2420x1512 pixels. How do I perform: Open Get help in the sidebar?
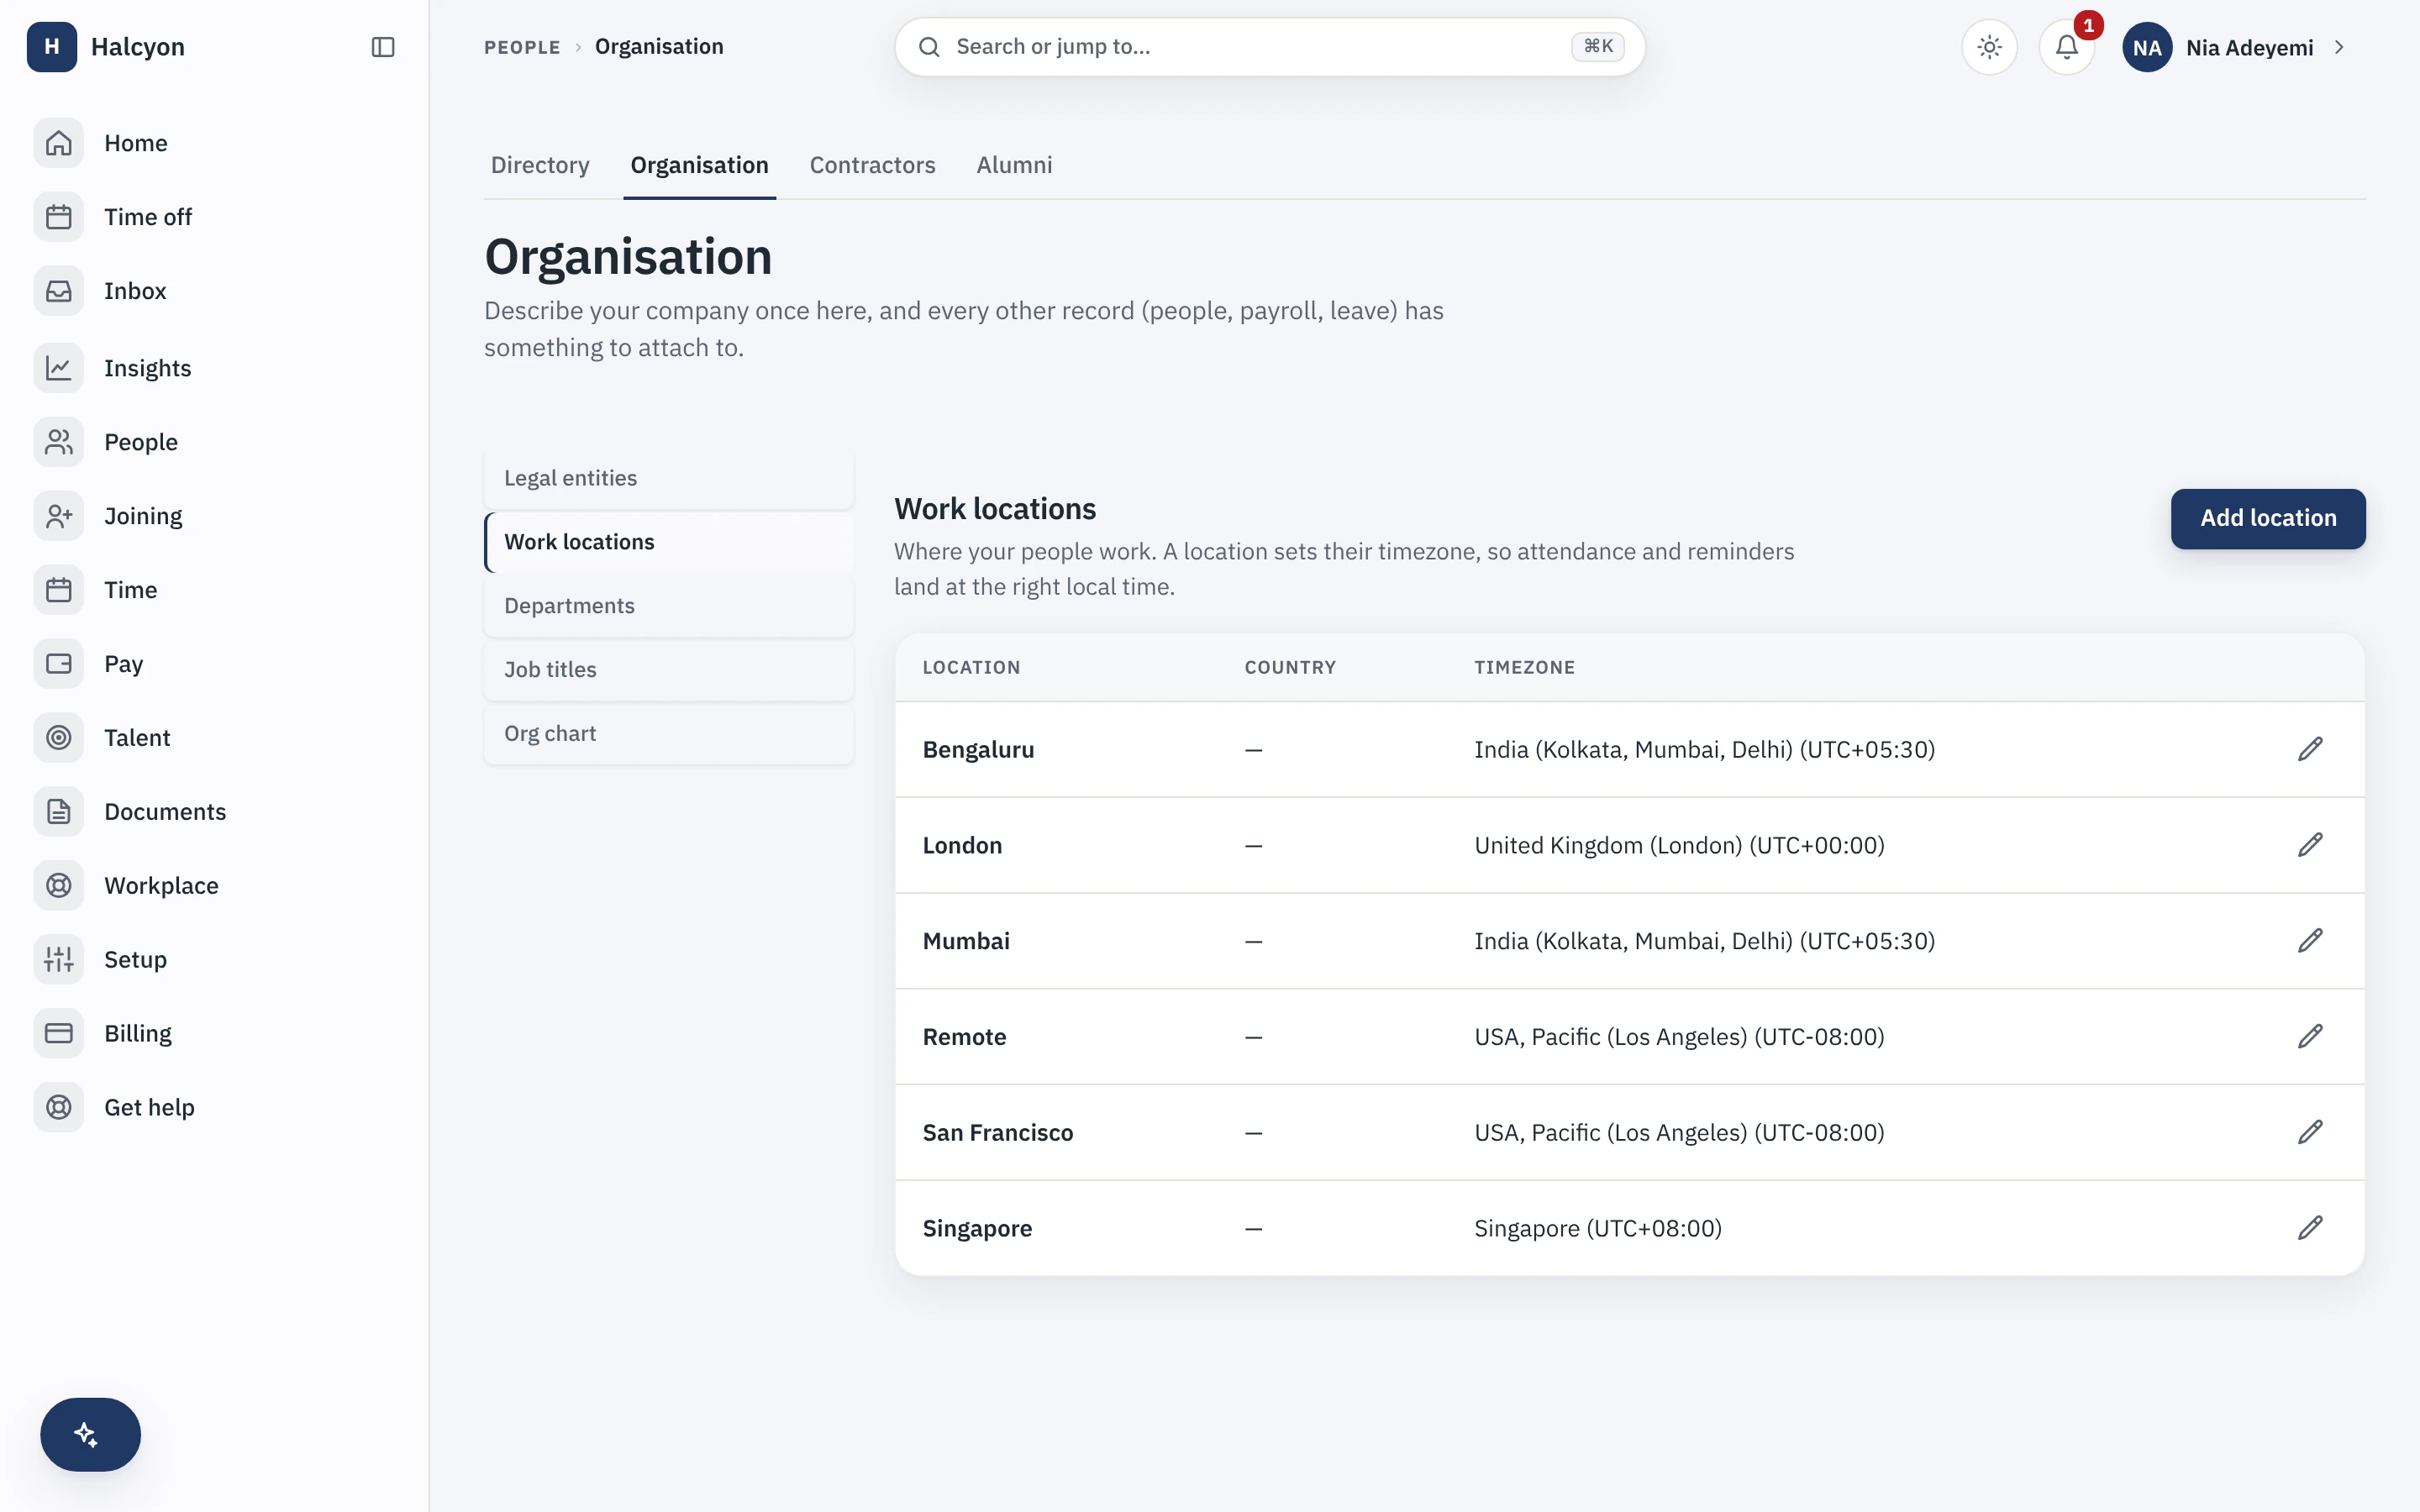215,1108
